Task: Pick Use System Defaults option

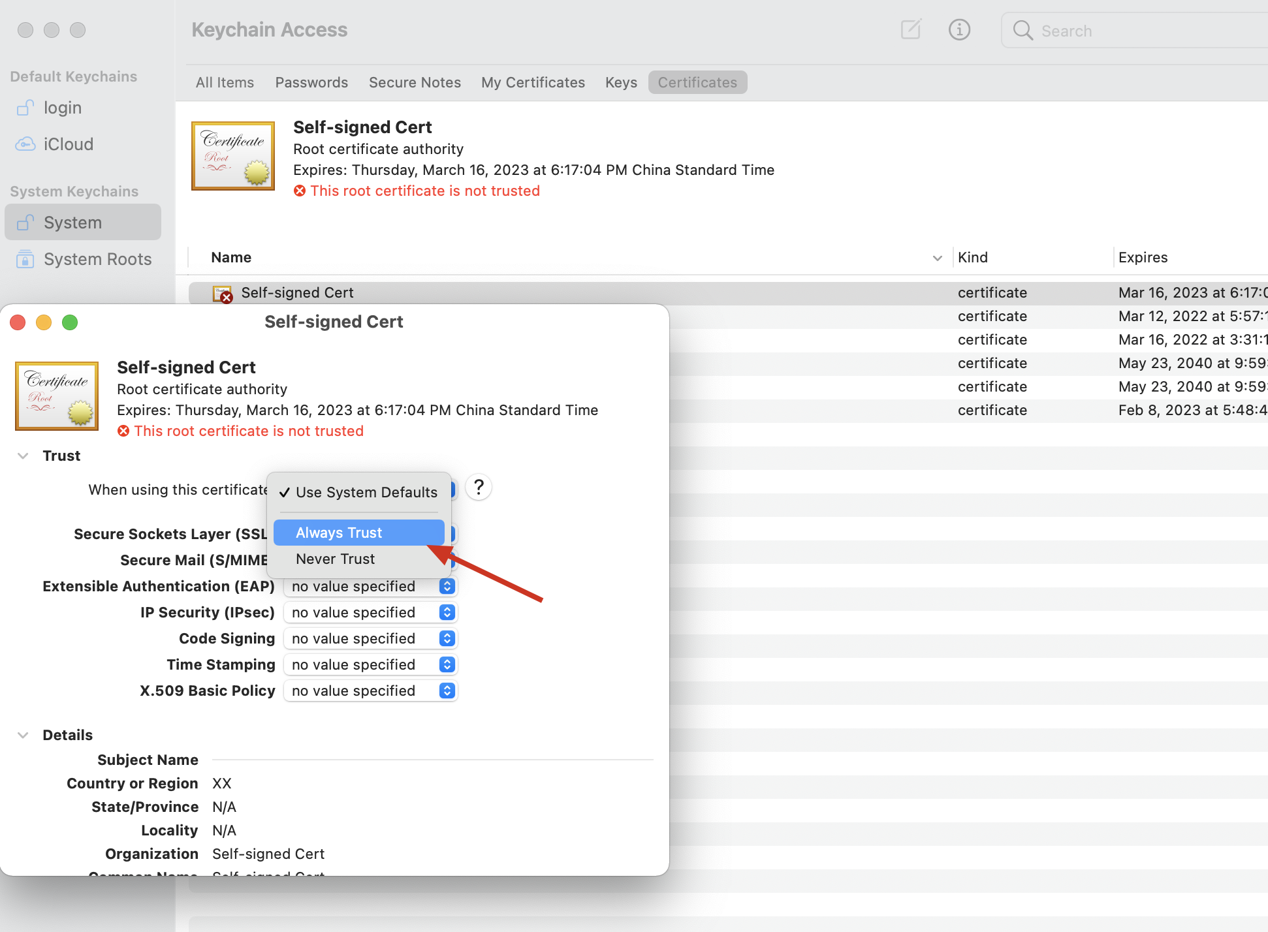Action: click(x=366, y=492)
